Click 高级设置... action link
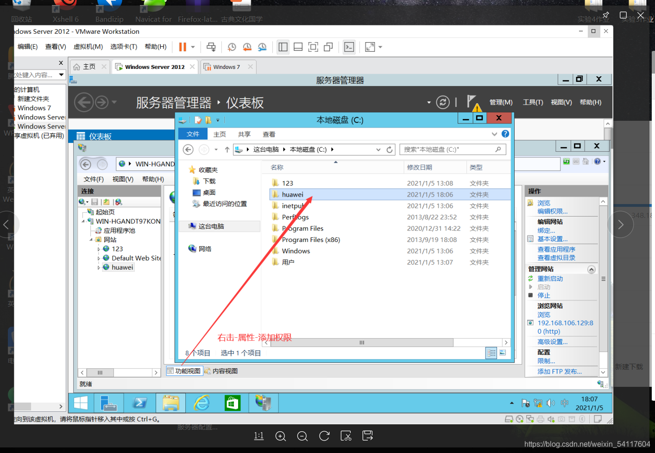Image resolution: width=655 pixels, height=453 pixels. pyautogui.click(x=552, y=342)
